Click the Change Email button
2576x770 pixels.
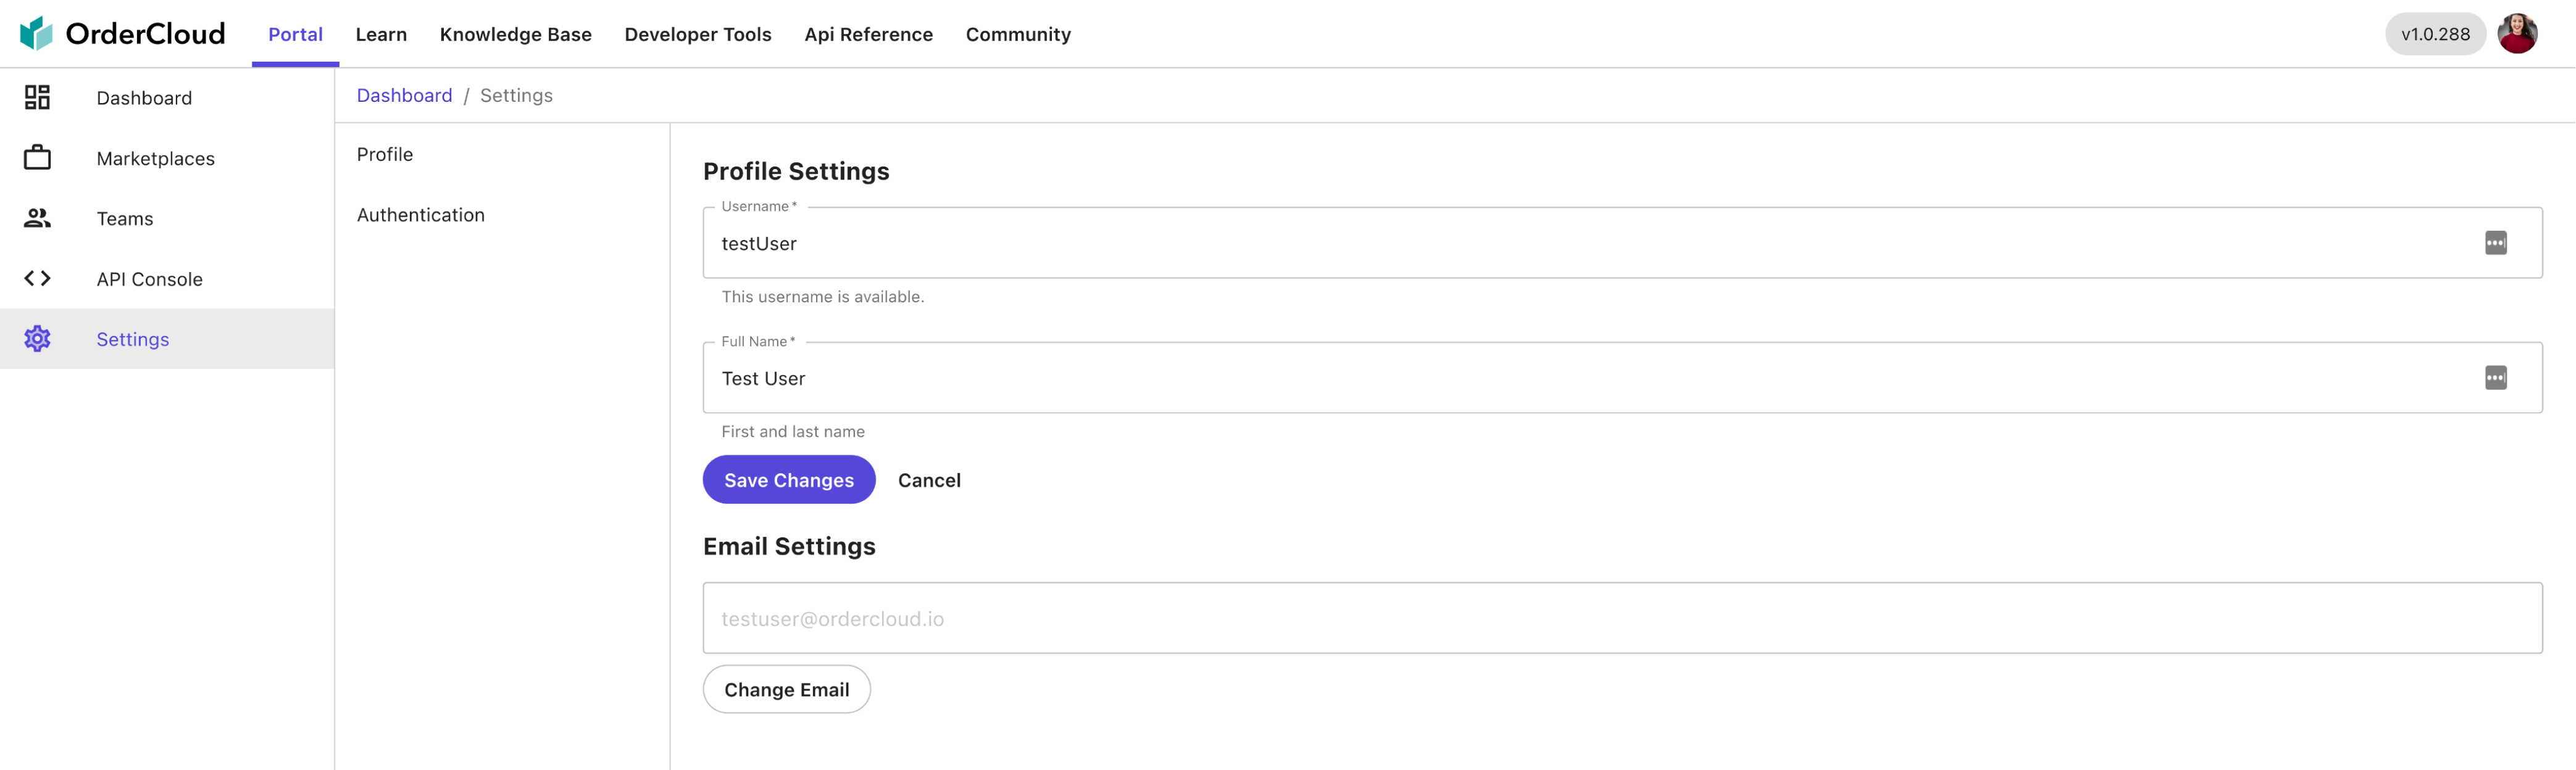[786, 689]
